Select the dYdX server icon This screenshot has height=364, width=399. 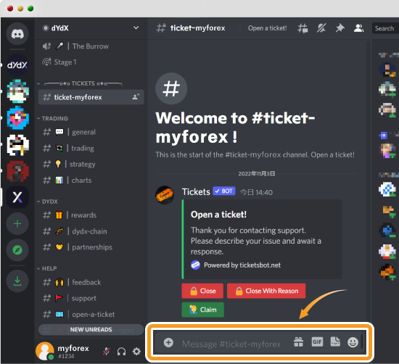click(x=17, y=65)
